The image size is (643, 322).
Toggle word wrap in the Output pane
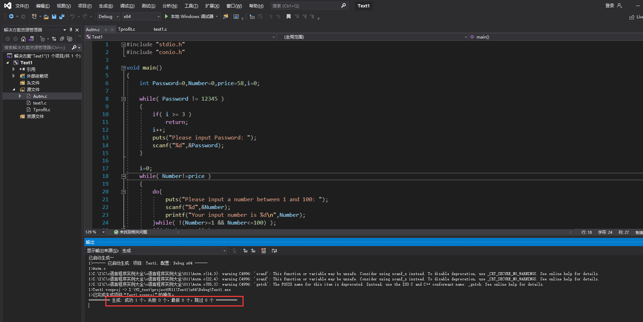tap(274, 251)
